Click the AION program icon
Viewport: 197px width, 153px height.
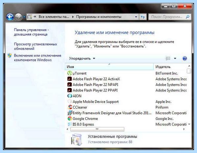point(70,96)
